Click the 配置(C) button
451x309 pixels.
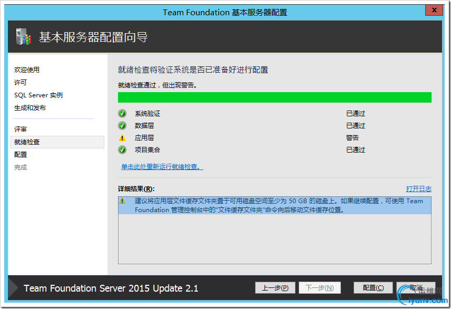(x=373, y=288)
